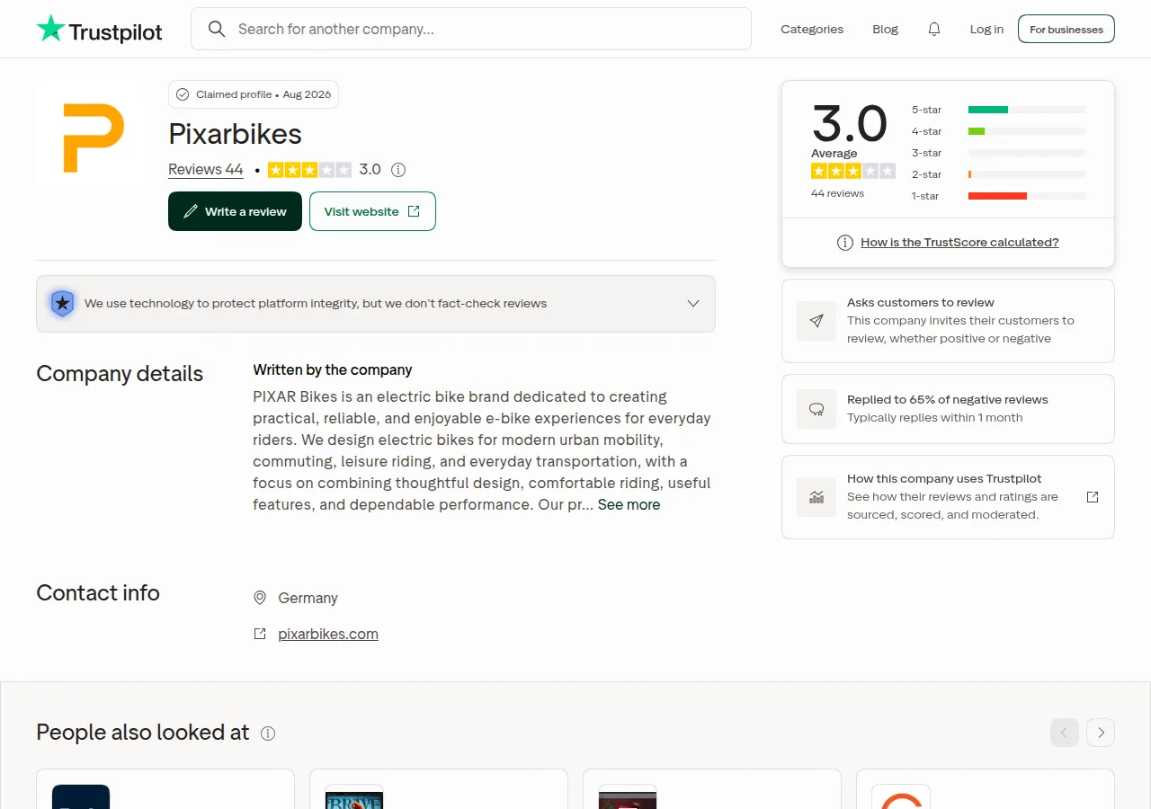
Task: Filter by 3-star rating row
Action: pos(999,153)
